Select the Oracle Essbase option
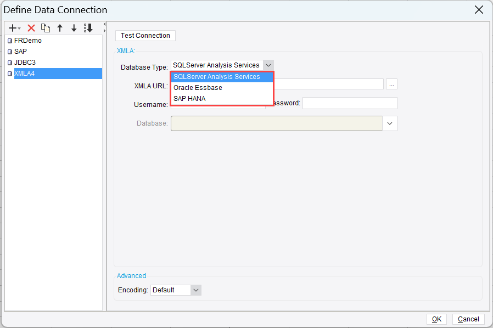This screenshot has height=328, width=493. [198, 88]
